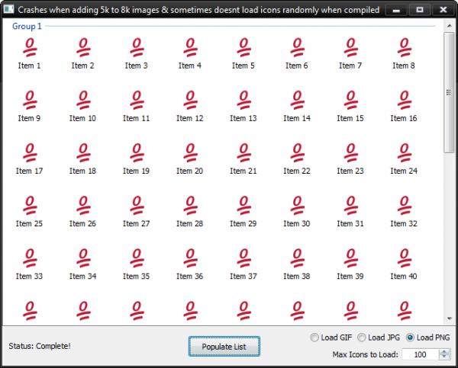This screenshot has width=458, height=368.
Task: Select the Item 24 icon
Action: pos(405,153)
